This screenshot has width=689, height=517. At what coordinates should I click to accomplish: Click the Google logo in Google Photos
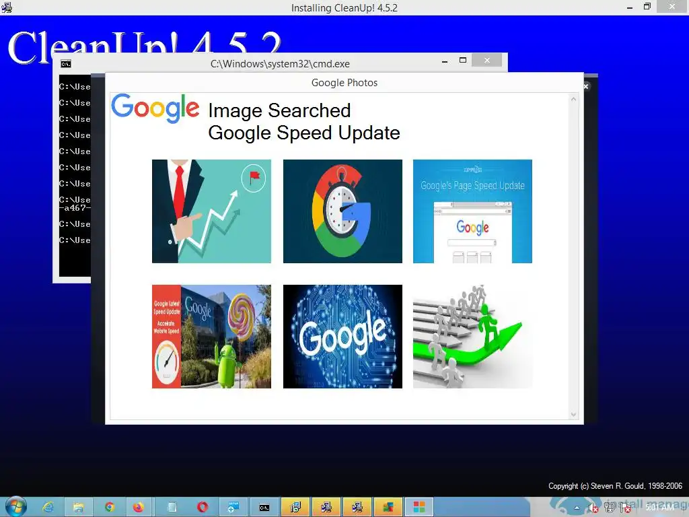[155, 108]
